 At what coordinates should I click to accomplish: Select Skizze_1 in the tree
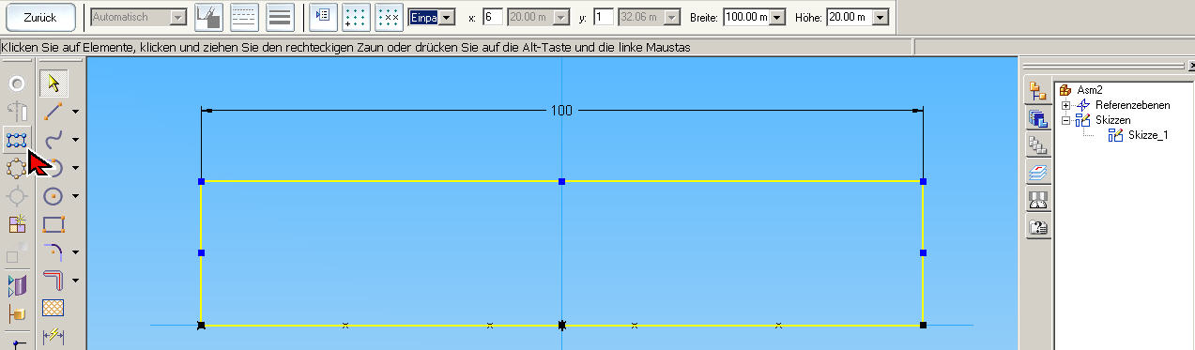tap(1148, 135)
